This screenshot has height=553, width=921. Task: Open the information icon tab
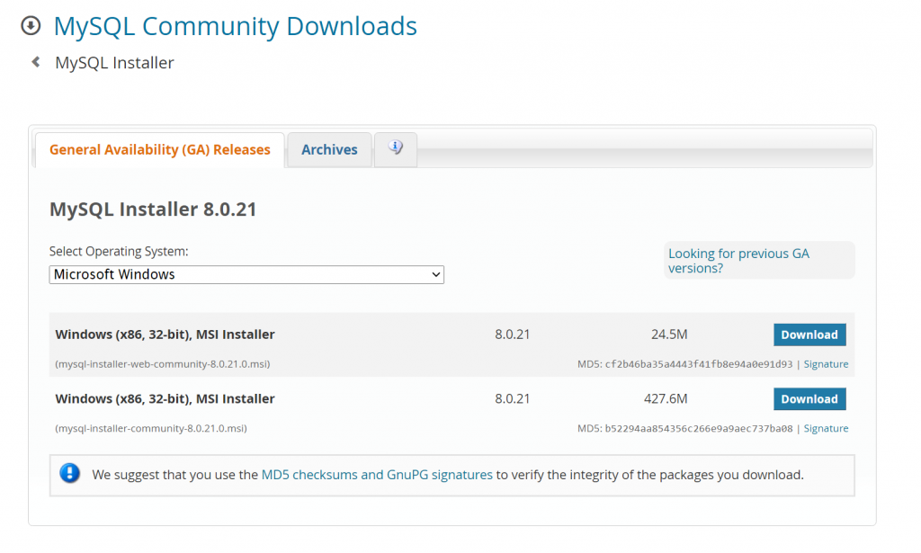click(396, 149)
